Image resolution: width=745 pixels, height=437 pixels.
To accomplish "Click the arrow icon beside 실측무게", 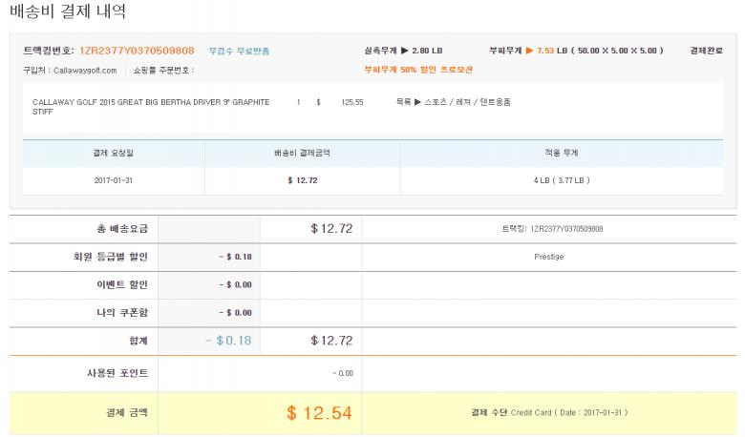I will tap(404, 50).
